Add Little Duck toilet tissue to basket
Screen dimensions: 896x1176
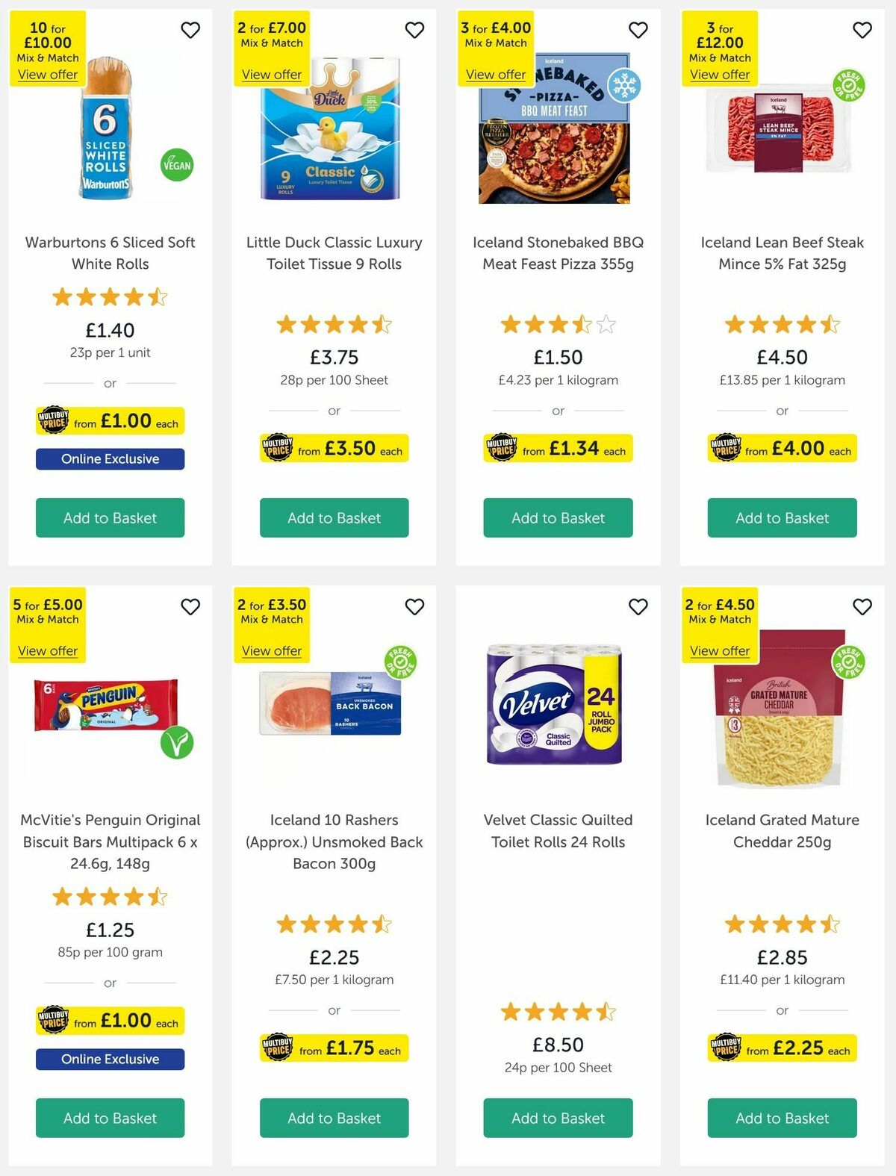(x=334, y=517)
